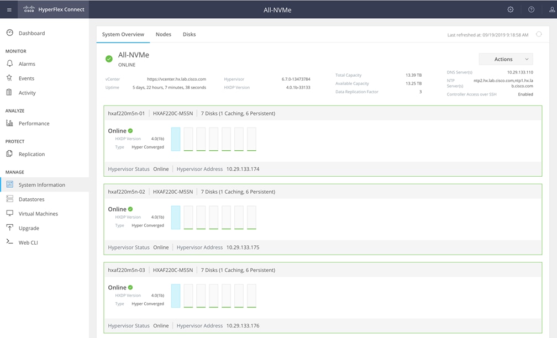
Task: Refresh the page using the refresh icon
Action: point(539,34)
